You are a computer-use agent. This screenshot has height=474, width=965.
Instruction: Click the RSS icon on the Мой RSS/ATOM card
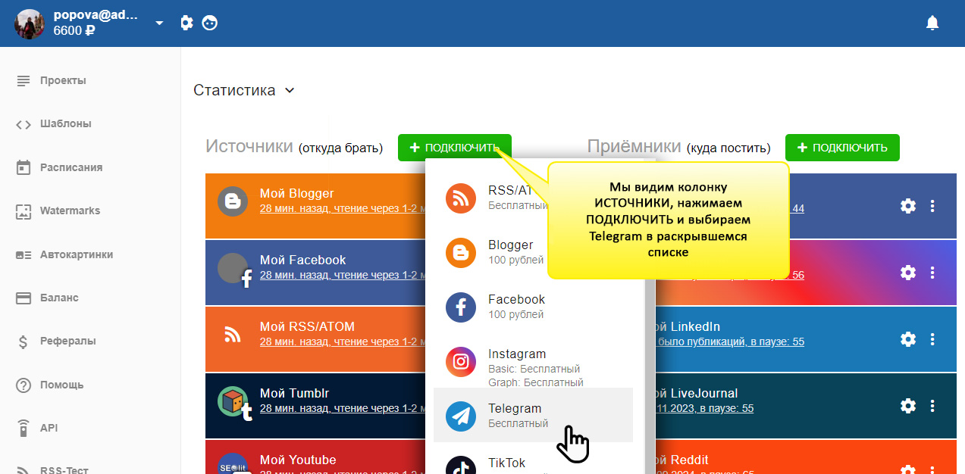click(233, 334)
